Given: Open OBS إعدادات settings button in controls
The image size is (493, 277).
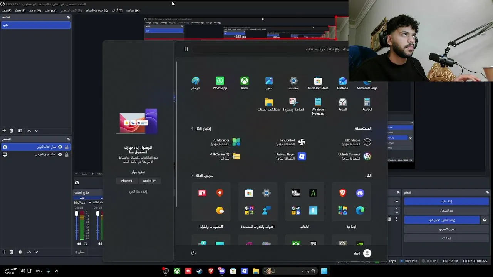Looking at the screenshot, I should click(x=446, y=238).
